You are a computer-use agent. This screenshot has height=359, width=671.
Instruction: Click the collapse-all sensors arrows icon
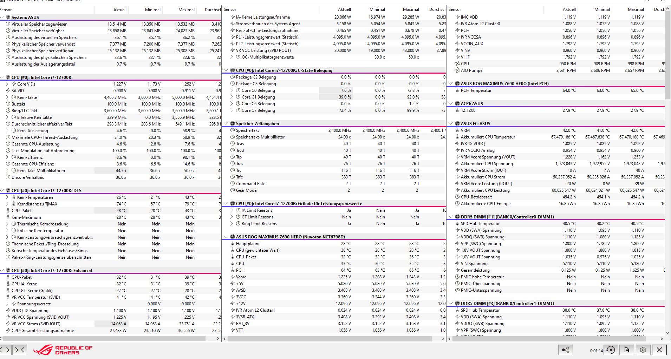tap(20, 350)
